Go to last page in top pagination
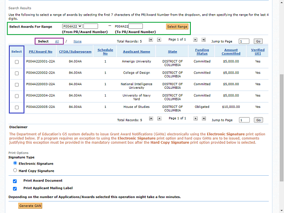The height and width of the screenshot is (213, 284). [204, 39]
